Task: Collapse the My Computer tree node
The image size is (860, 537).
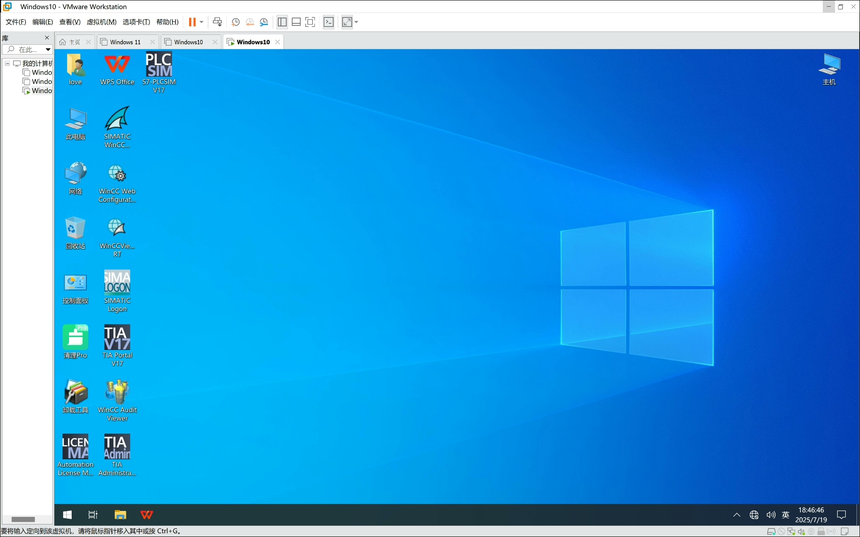Action: [8, 64]
